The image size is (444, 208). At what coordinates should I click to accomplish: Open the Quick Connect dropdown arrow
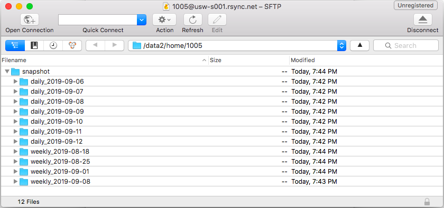pos(142,20)
